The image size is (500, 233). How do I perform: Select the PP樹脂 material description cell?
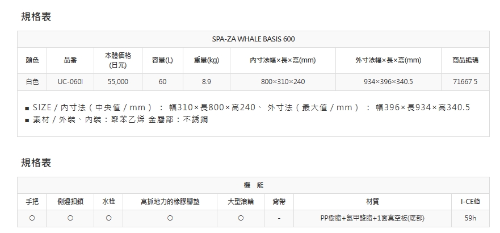372,218
